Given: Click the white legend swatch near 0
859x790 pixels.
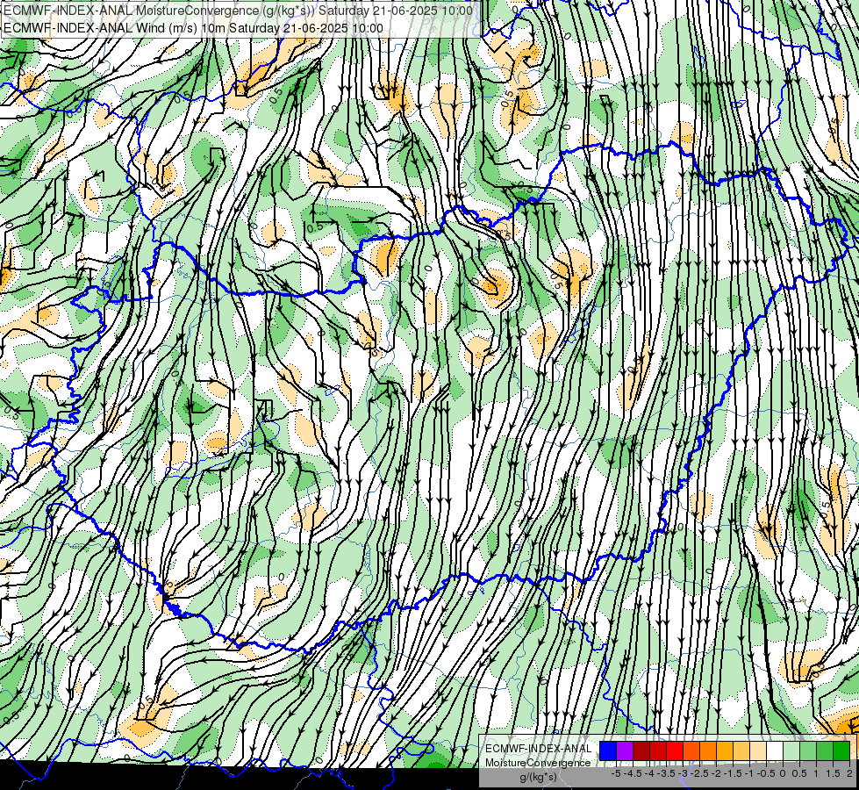Looking at the screenshot, I should coord(775,750).
